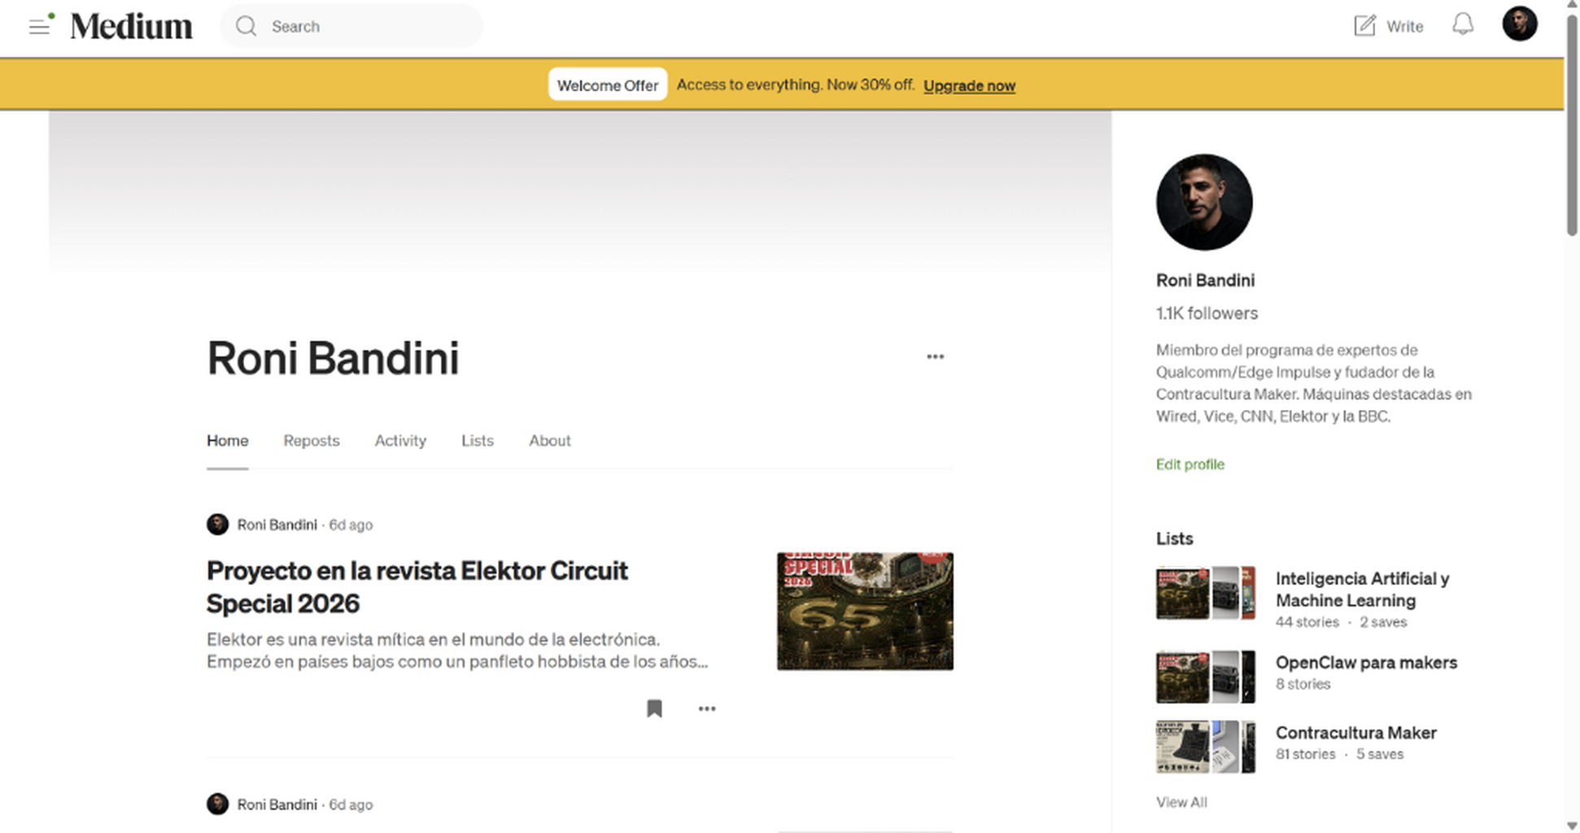Click View All lists link
The height and width of the screenshot is (833, 1580).
pyautogui.click(x=1181, y=802)
